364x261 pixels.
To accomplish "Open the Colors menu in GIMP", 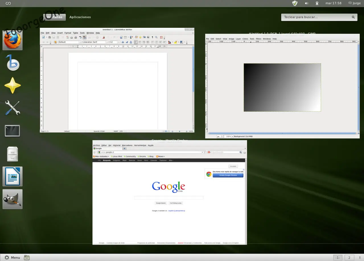I will pyautogui.click(x=245, y=39).
